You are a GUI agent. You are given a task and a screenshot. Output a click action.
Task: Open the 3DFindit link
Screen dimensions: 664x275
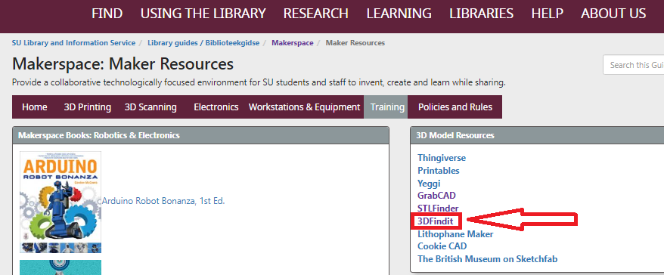[x=436, y=221]
